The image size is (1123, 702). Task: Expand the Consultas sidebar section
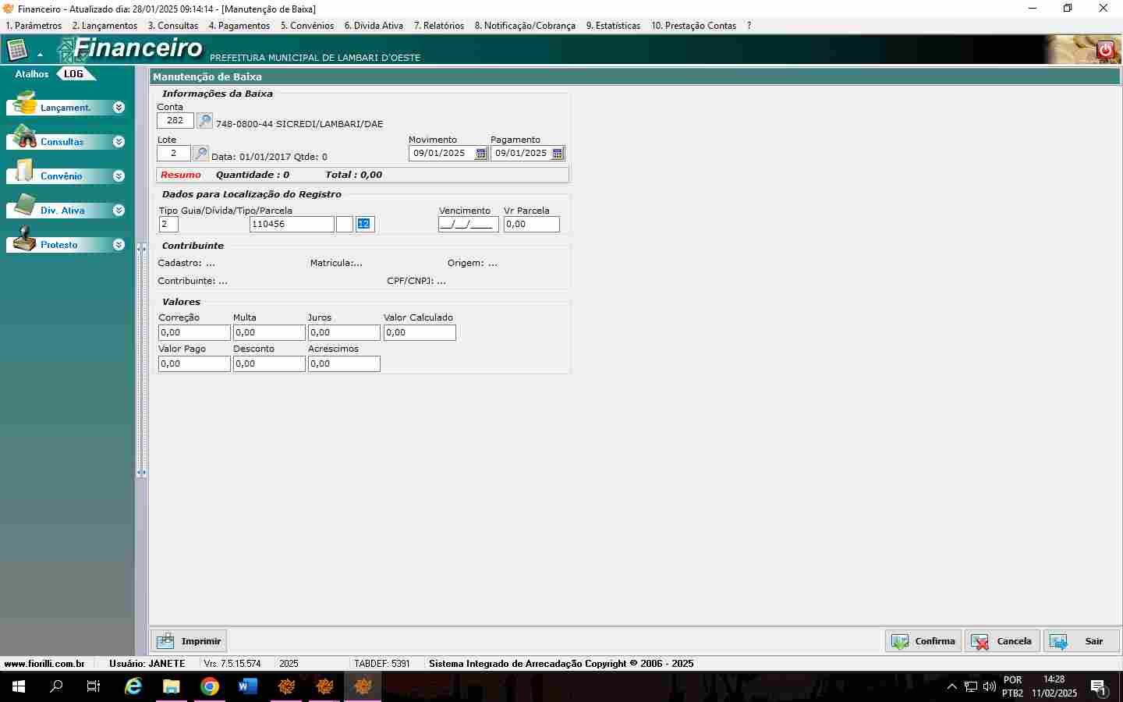click(x=119, y=142)
